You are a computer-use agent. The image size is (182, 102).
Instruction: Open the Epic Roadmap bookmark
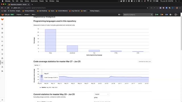42,11
